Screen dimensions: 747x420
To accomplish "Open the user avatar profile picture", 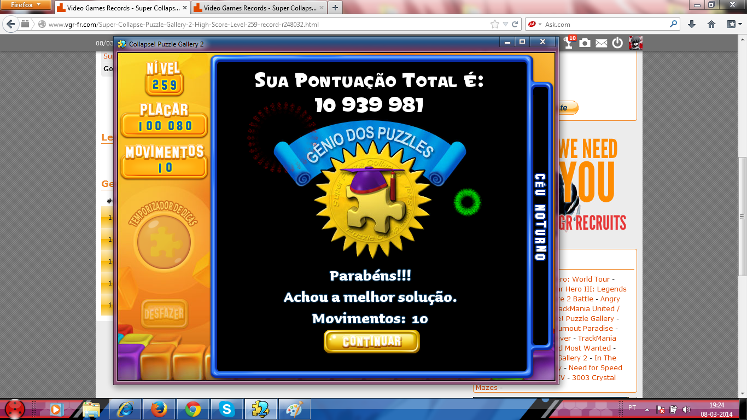I will pos(635,43).
